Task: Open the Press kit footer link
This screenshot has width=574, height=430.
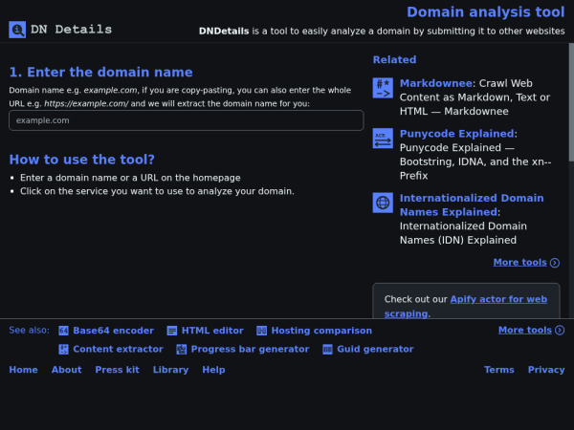Action: tap(117, 370)
